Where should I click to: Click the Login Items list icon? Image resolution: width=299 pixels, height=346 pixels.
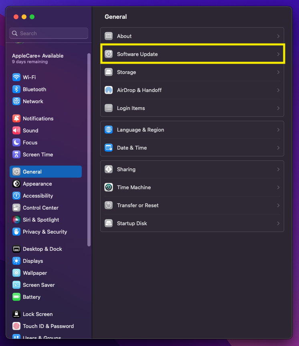pyautogui.click(x=109, y=108)
